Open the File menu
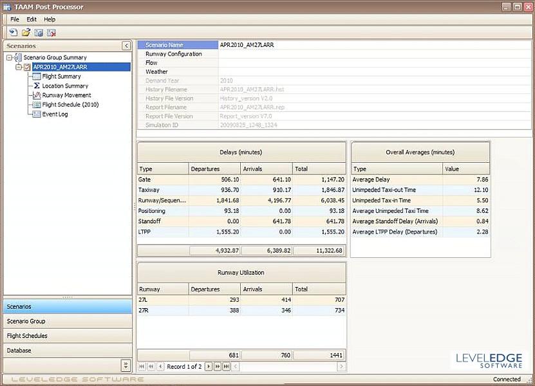535x386 pixels. click(x=15, y=19)
